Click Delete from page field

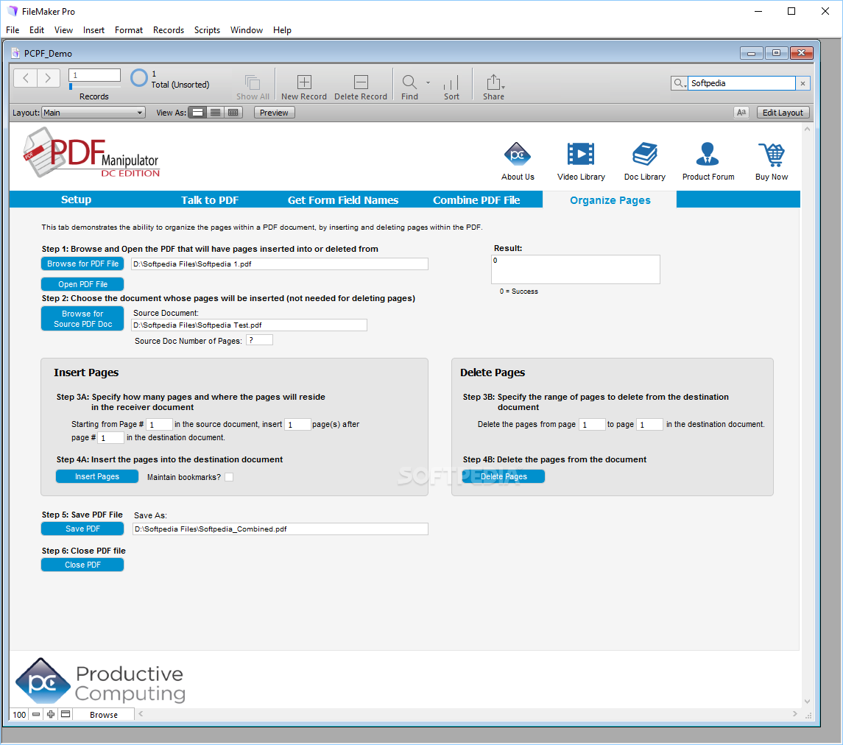pos(592,425)
